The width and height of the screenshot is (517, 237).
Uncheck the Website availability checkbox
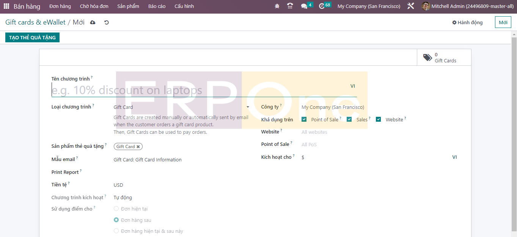tap(379, 119)
